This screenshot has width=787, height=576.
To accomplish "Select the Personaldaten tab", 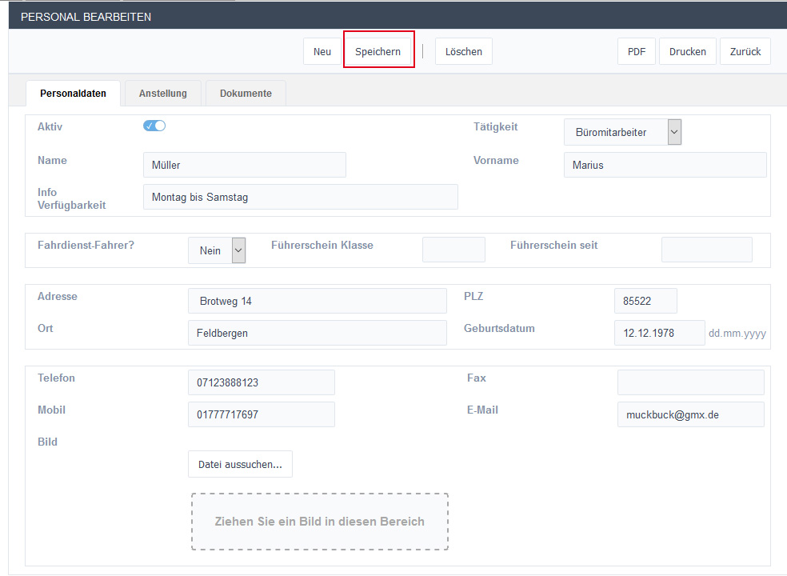I will pos(73,94).
